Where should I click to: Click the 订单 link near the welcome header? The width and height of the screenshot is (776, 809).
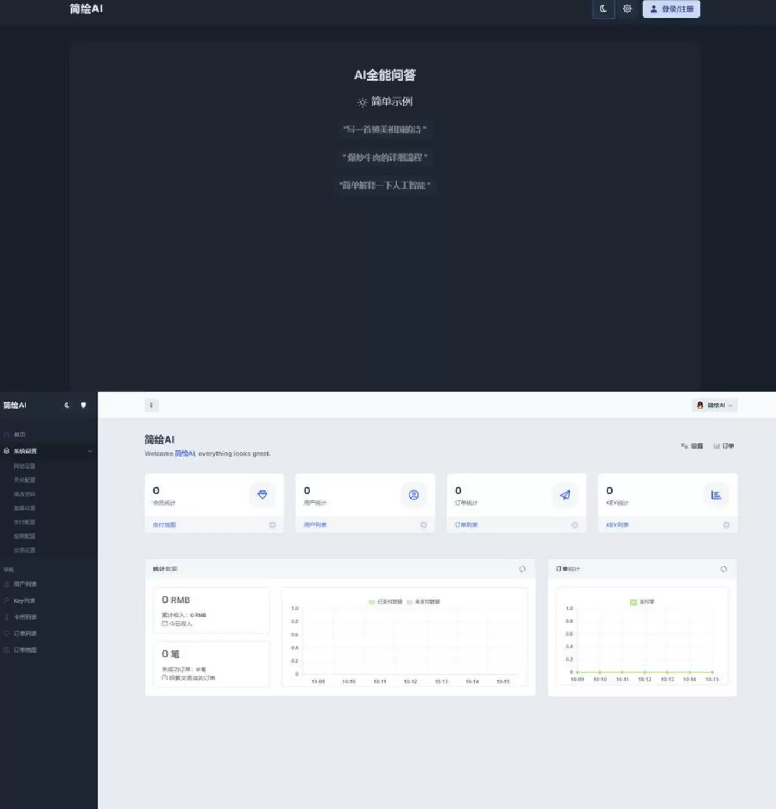(724, 446)
